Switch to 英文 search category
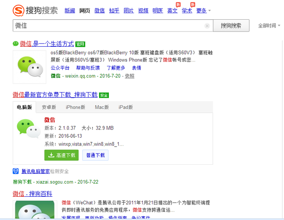 click(172, 11)
